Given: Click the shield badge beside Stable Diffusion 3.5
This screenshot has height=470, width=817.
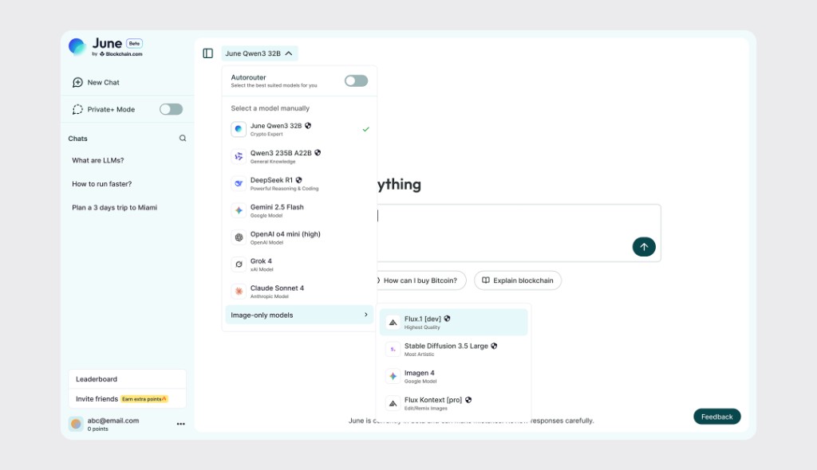Looking at the screenshot, I should coord(494,346).
